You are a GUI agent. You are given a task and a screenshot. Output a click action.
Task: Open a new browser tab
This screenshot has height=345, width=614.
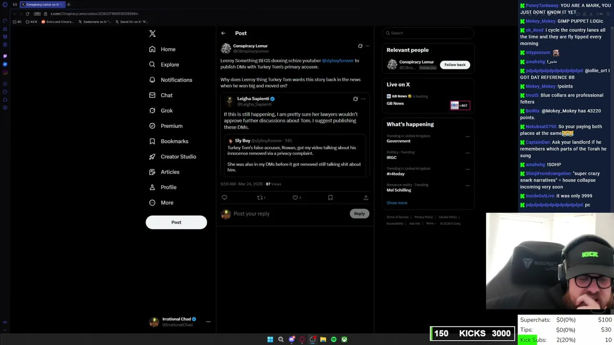point(69,4)
